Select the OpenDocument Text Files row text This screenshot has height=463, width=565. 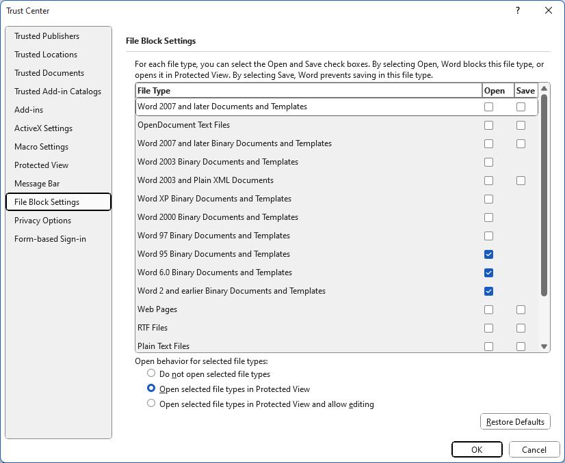pos(183,125)
